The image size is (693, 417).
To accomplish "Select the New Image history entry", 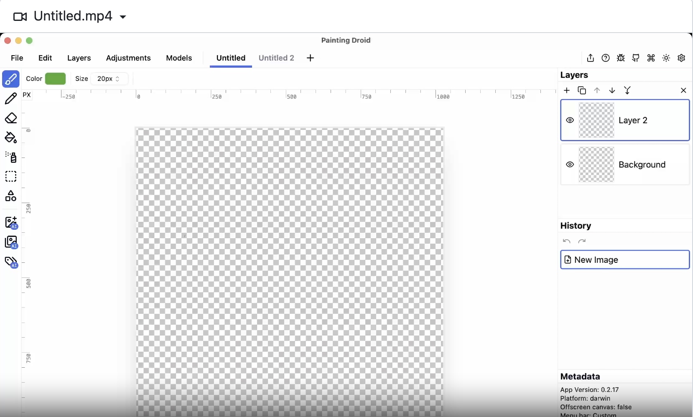I will (x=625, y=260).
